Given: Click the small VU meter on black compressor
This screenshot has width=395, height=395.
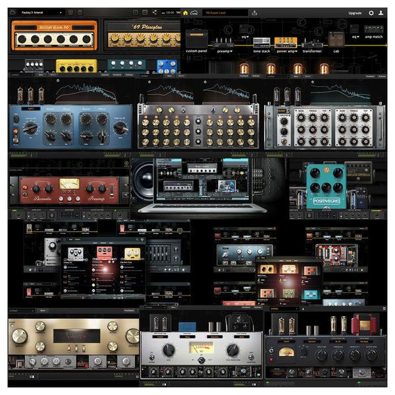Looking at the screenshot, I should pos(286,352).
